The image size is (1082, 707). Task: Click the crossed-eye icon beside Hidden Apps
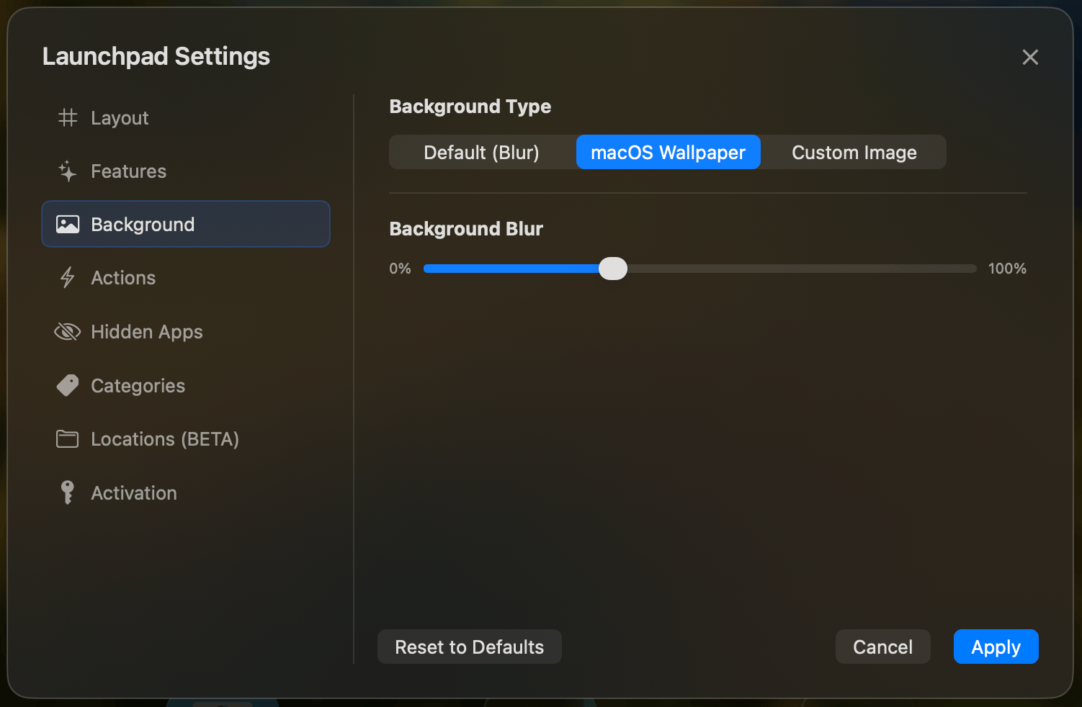tap(67, 331)
